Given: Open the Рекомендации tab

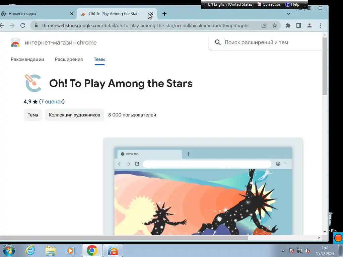Looking at the screenshot, I should coord(27,60).
